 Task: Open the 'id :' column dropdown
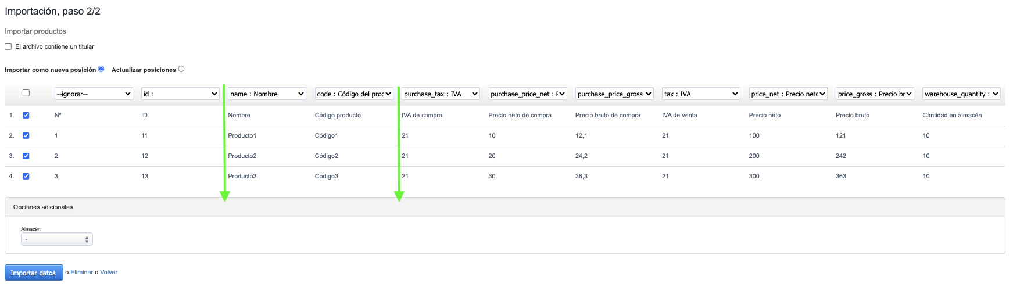(180, 94)
